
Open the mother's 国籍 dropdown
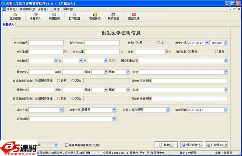(x=106, y=72)
